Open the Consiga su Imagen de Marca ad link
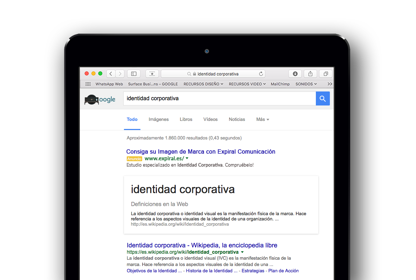Viewport: 416px width, 280px height. point(201,151)
